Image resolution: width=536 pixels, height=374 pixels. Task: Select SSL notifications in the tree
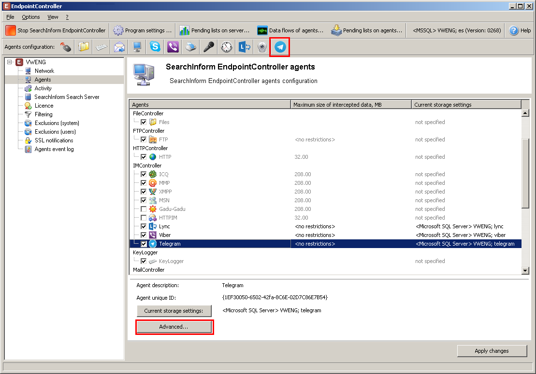click(x=54, y=140)
